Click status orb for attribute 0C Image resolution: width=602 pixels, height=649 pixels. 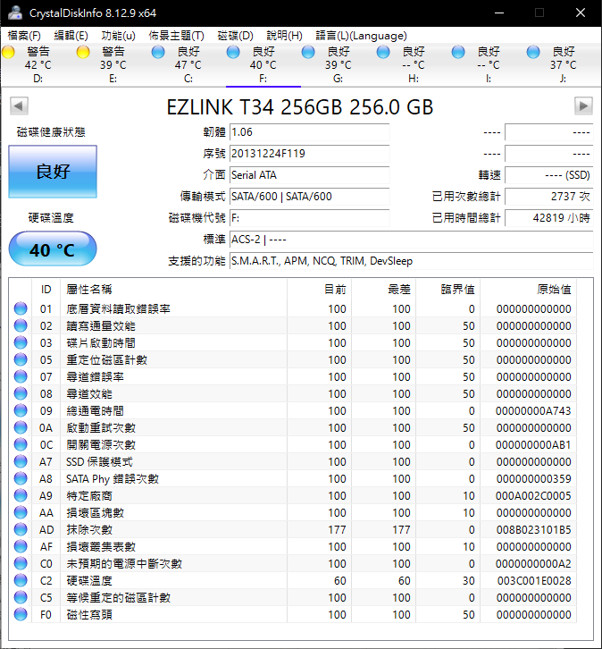tap(21, 444)
